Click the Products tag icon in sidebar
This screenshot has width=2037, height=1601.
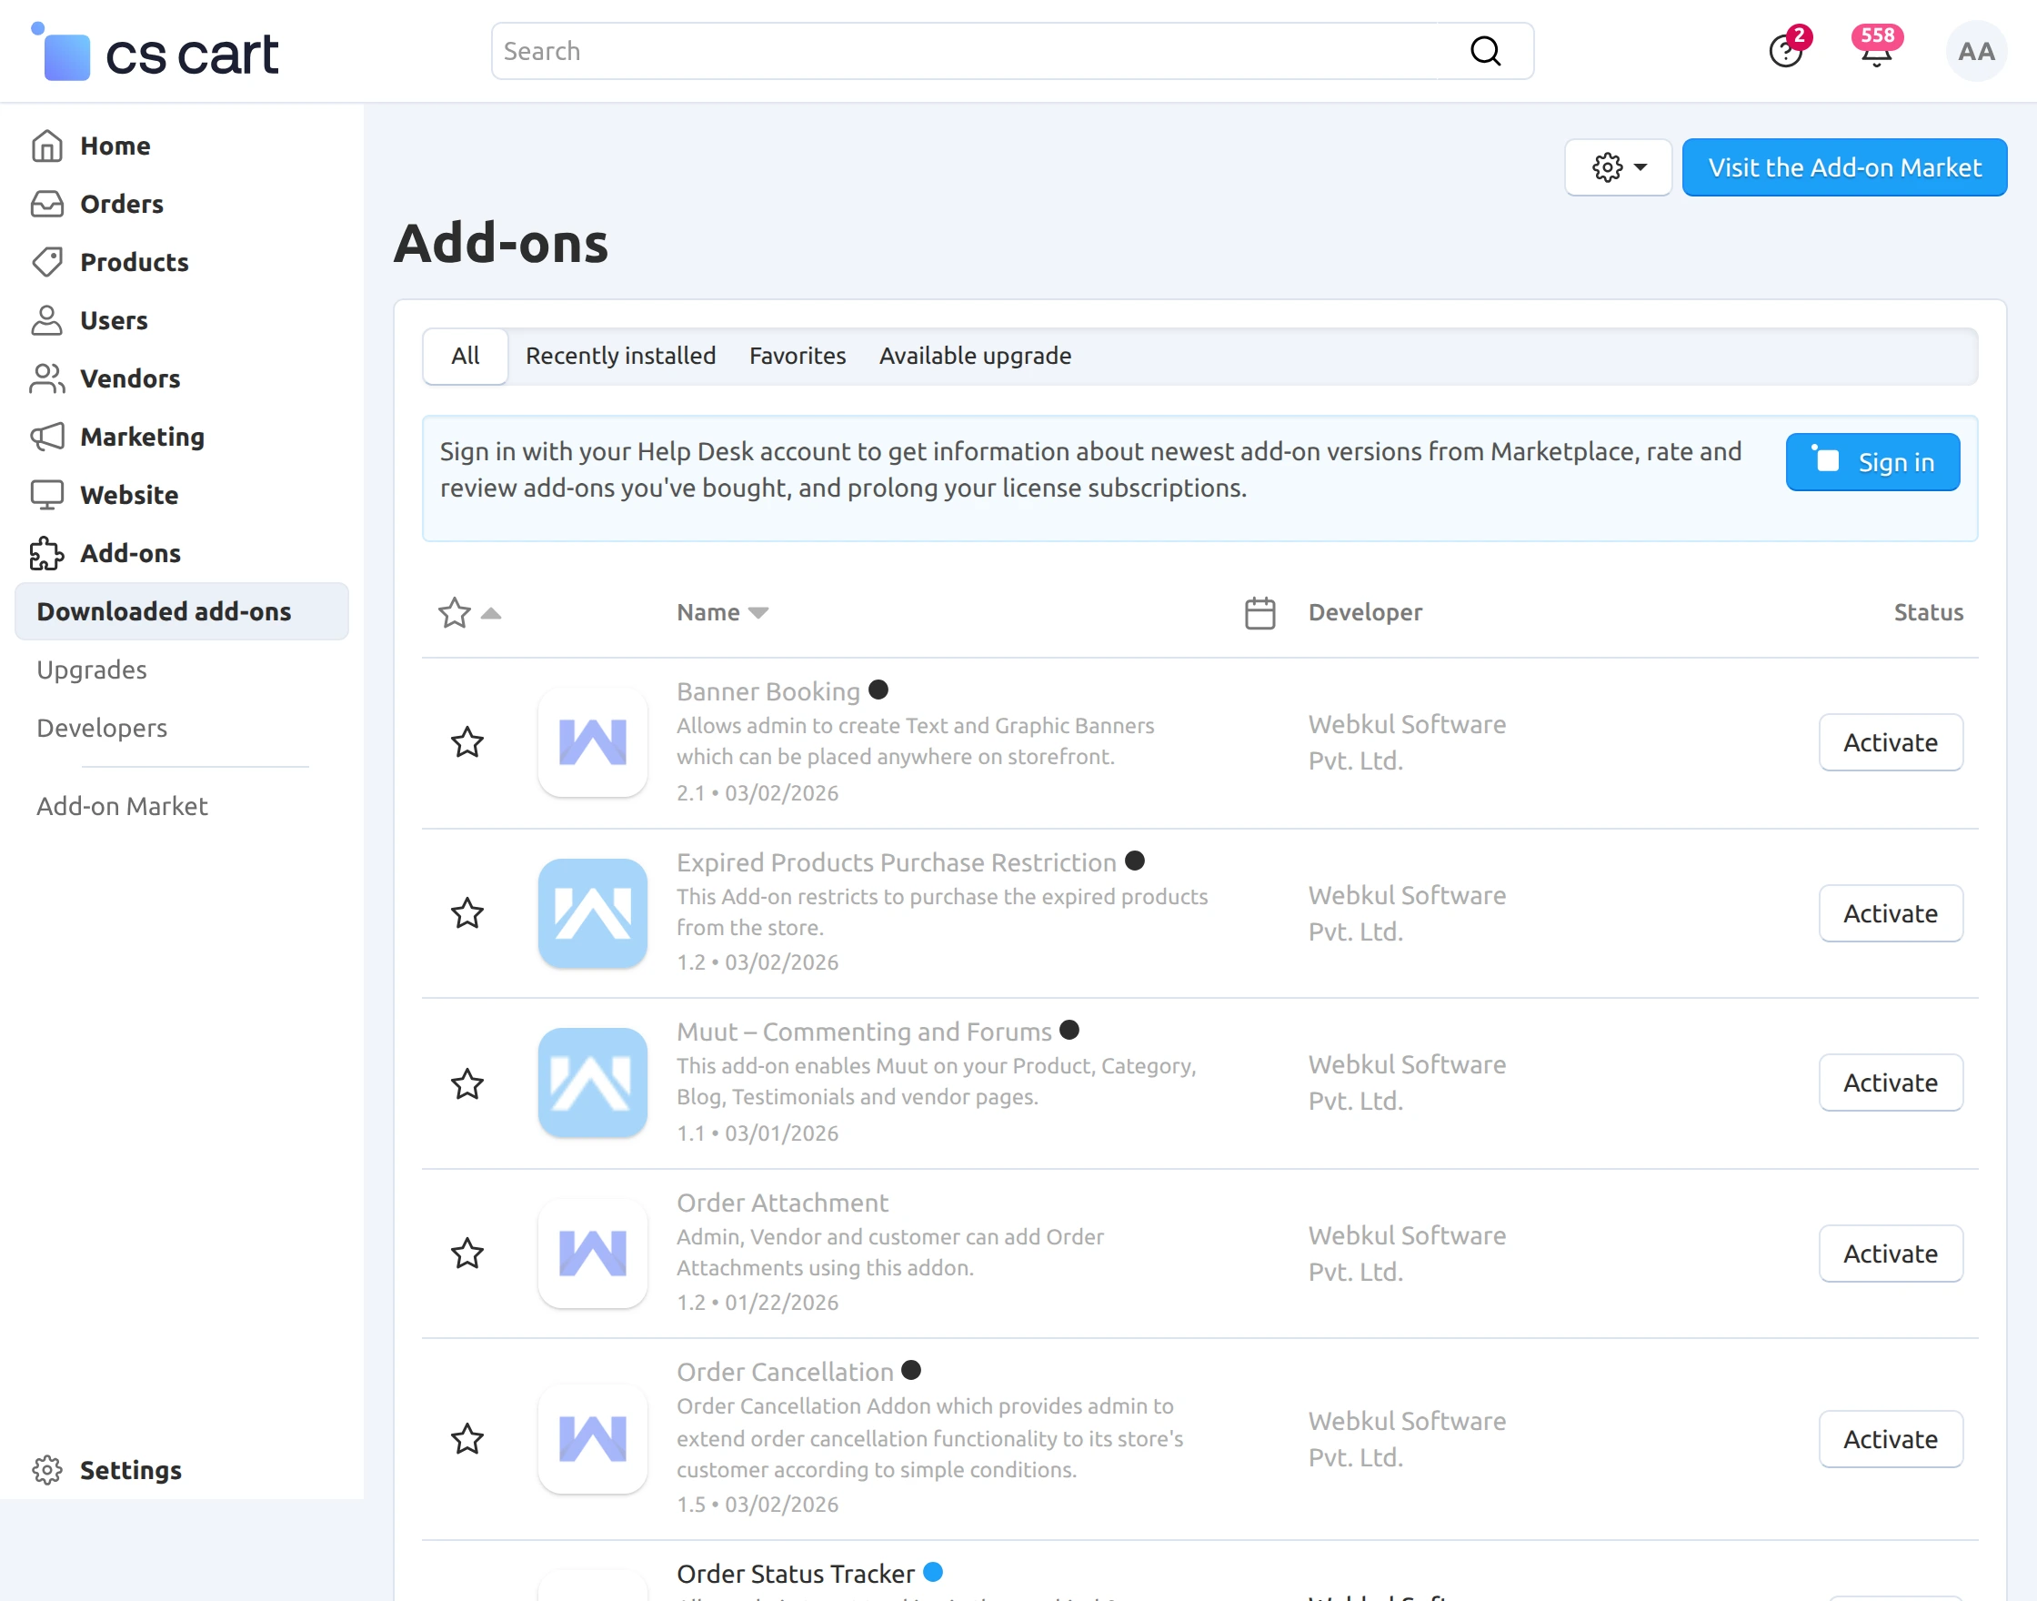[47, 263]
